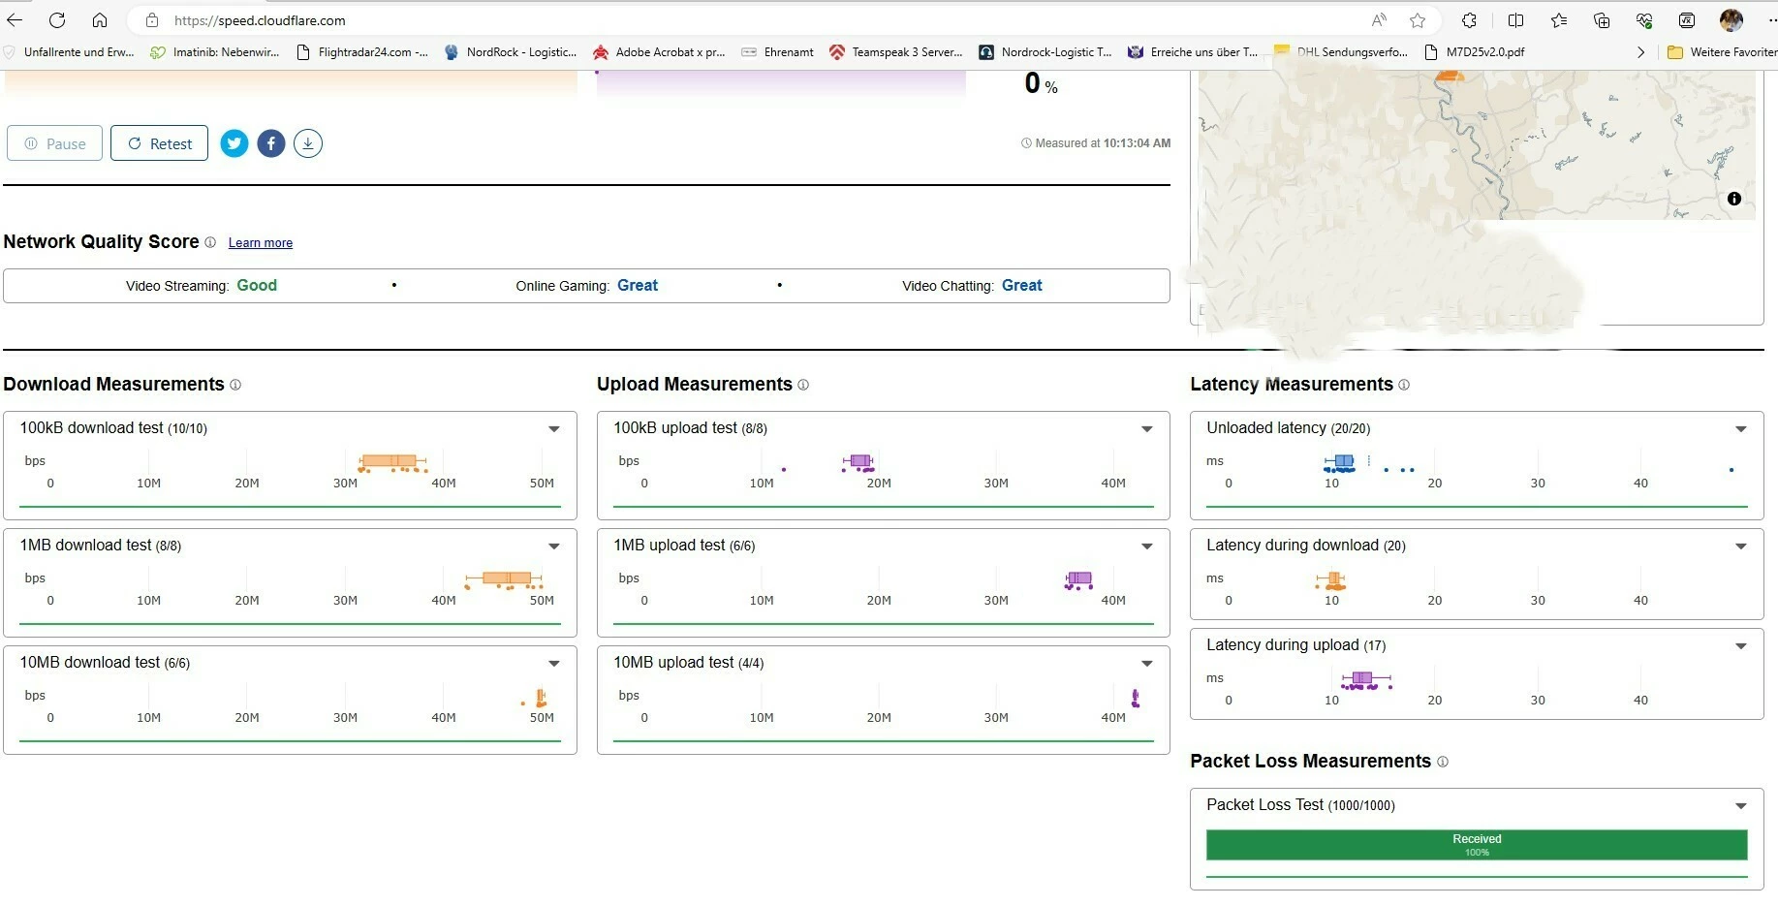Add this page to favorites star
The image size is (1778, 906).
pos(1418,20)
